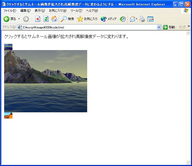Click the grey Forward arrow button
The width and height of the screenshot is (192, 166).
coord(26,19)
